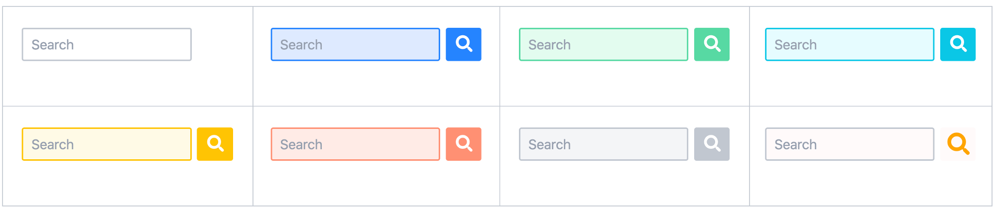The height and width of the screenshot is (209, 997).
Task: Click the Search placeholder in the green field
Action: click(x=549, y=45)
